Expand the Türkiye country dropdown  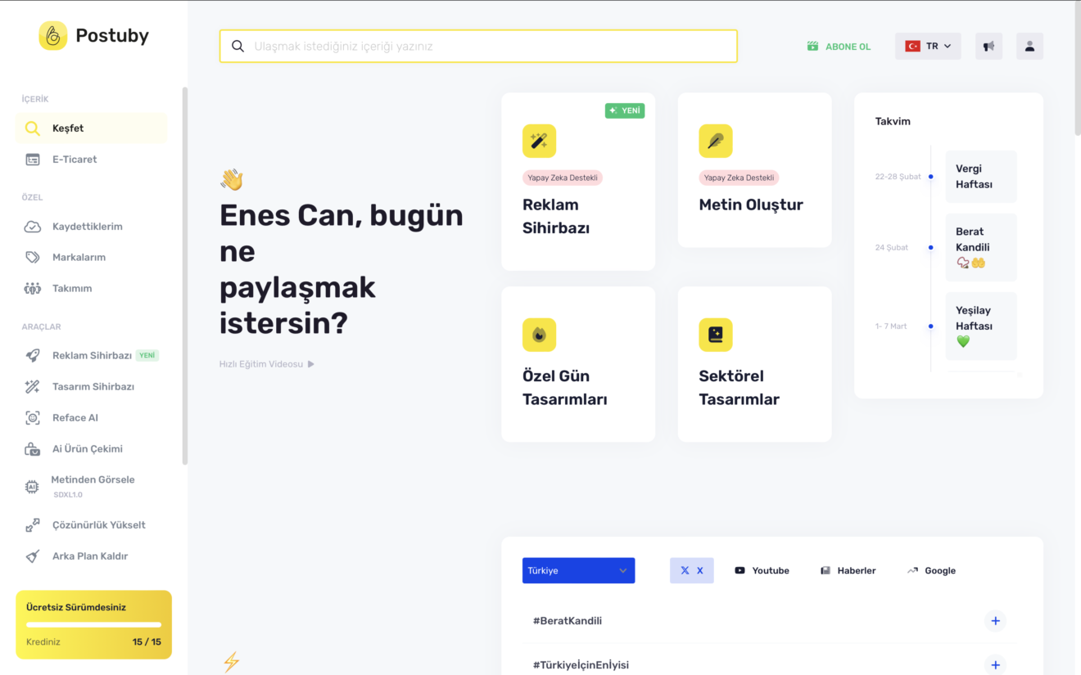578,570
